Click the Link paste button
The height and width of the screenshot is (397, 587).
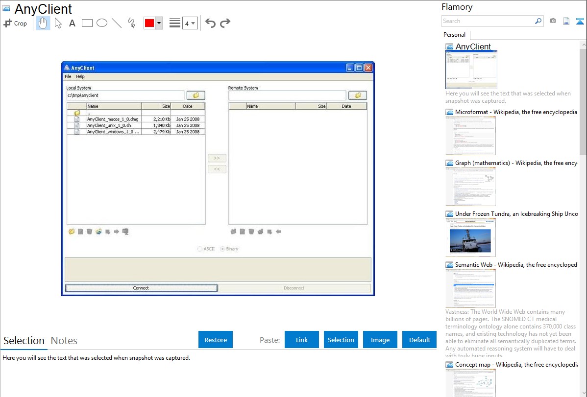[x=302, y=339]
